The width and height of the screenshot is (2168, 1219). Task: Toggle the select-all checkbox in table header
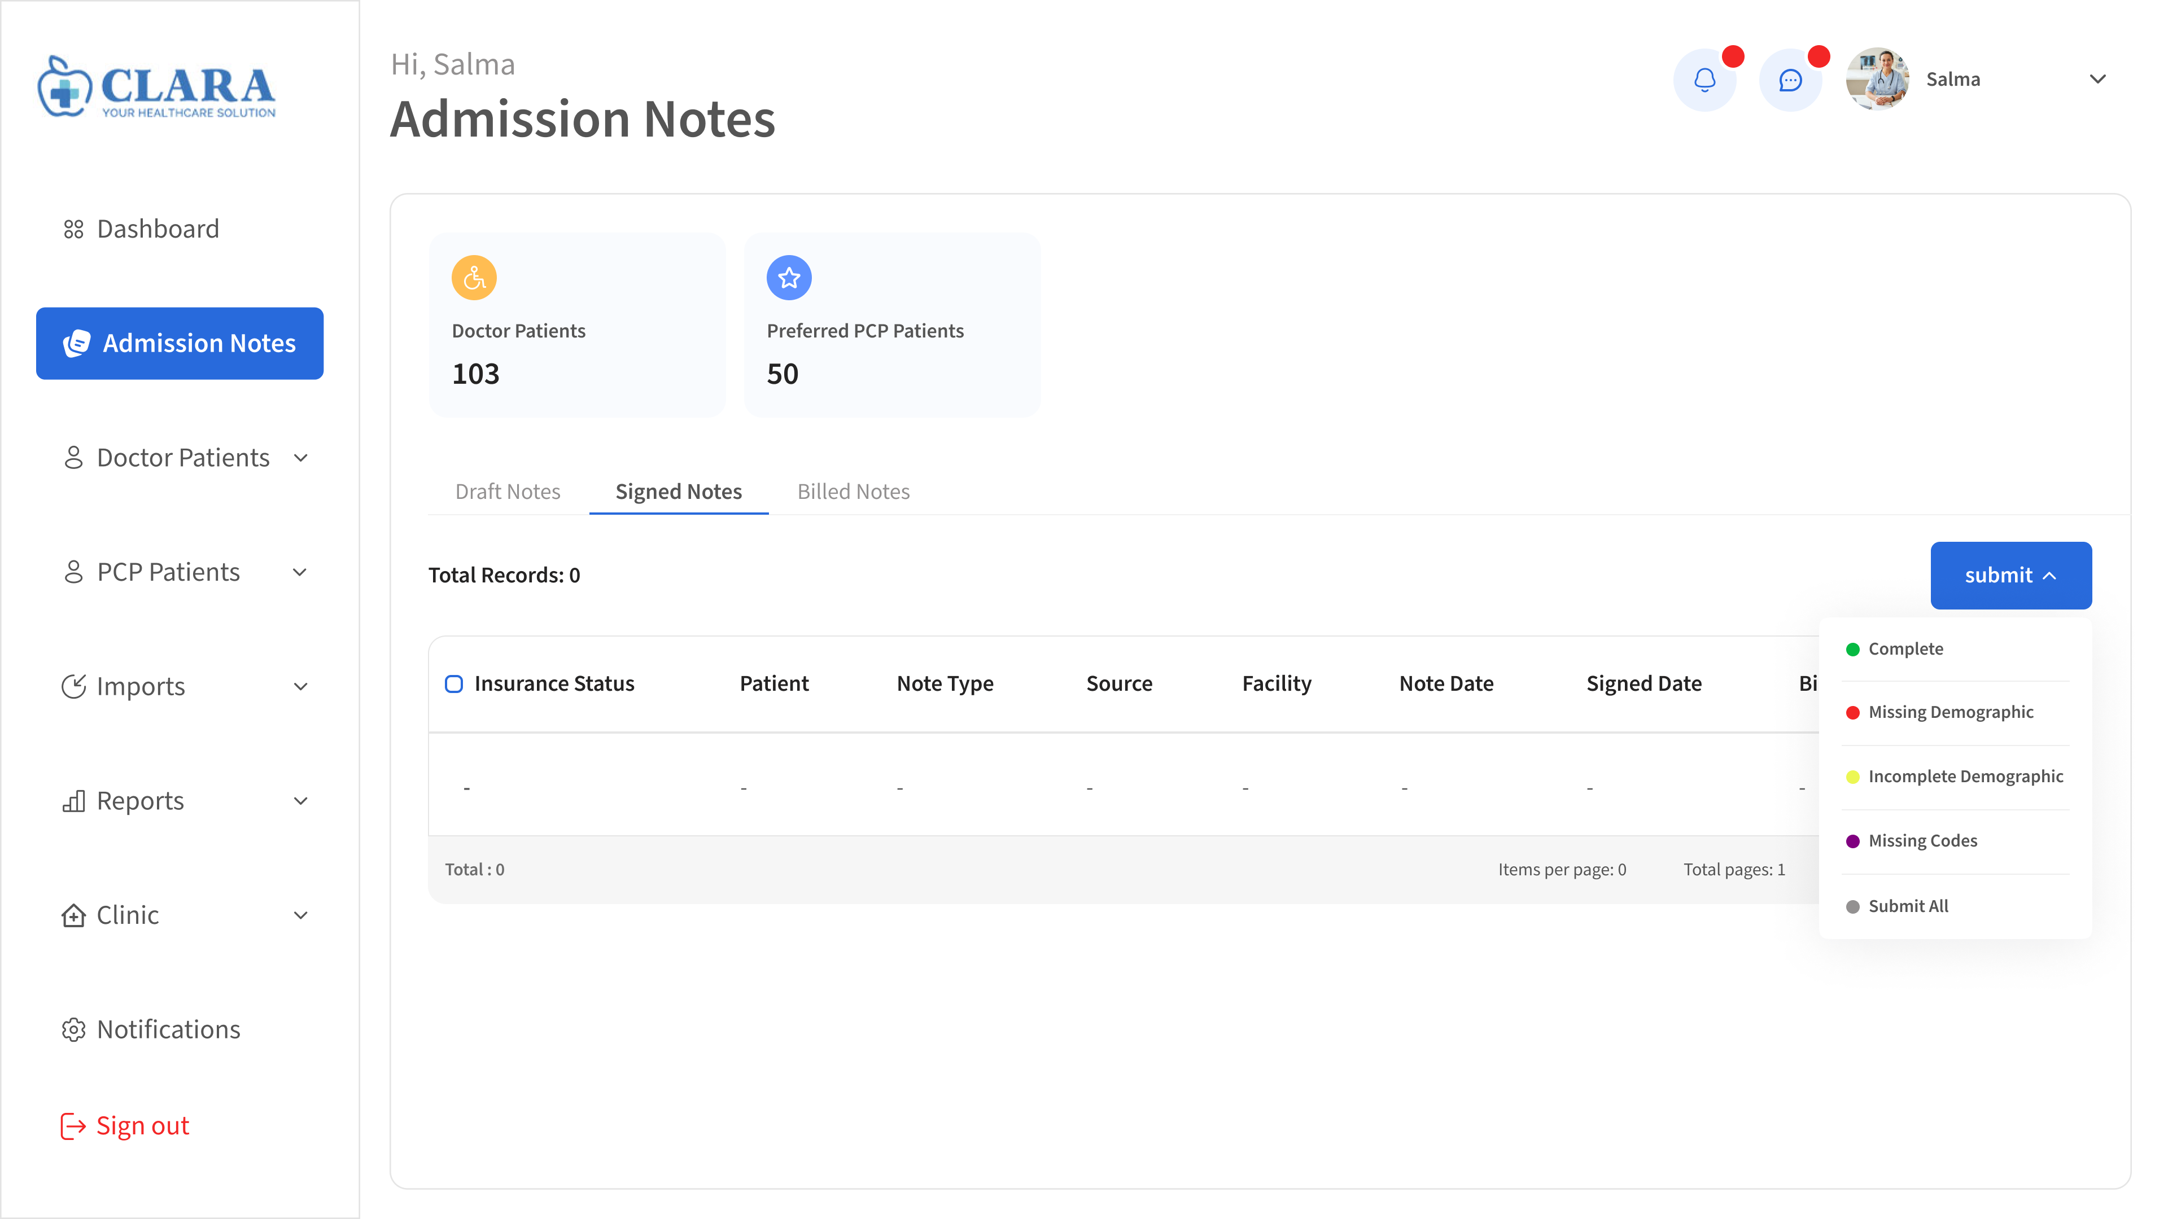pyautogui.click(x=453, y=684)
